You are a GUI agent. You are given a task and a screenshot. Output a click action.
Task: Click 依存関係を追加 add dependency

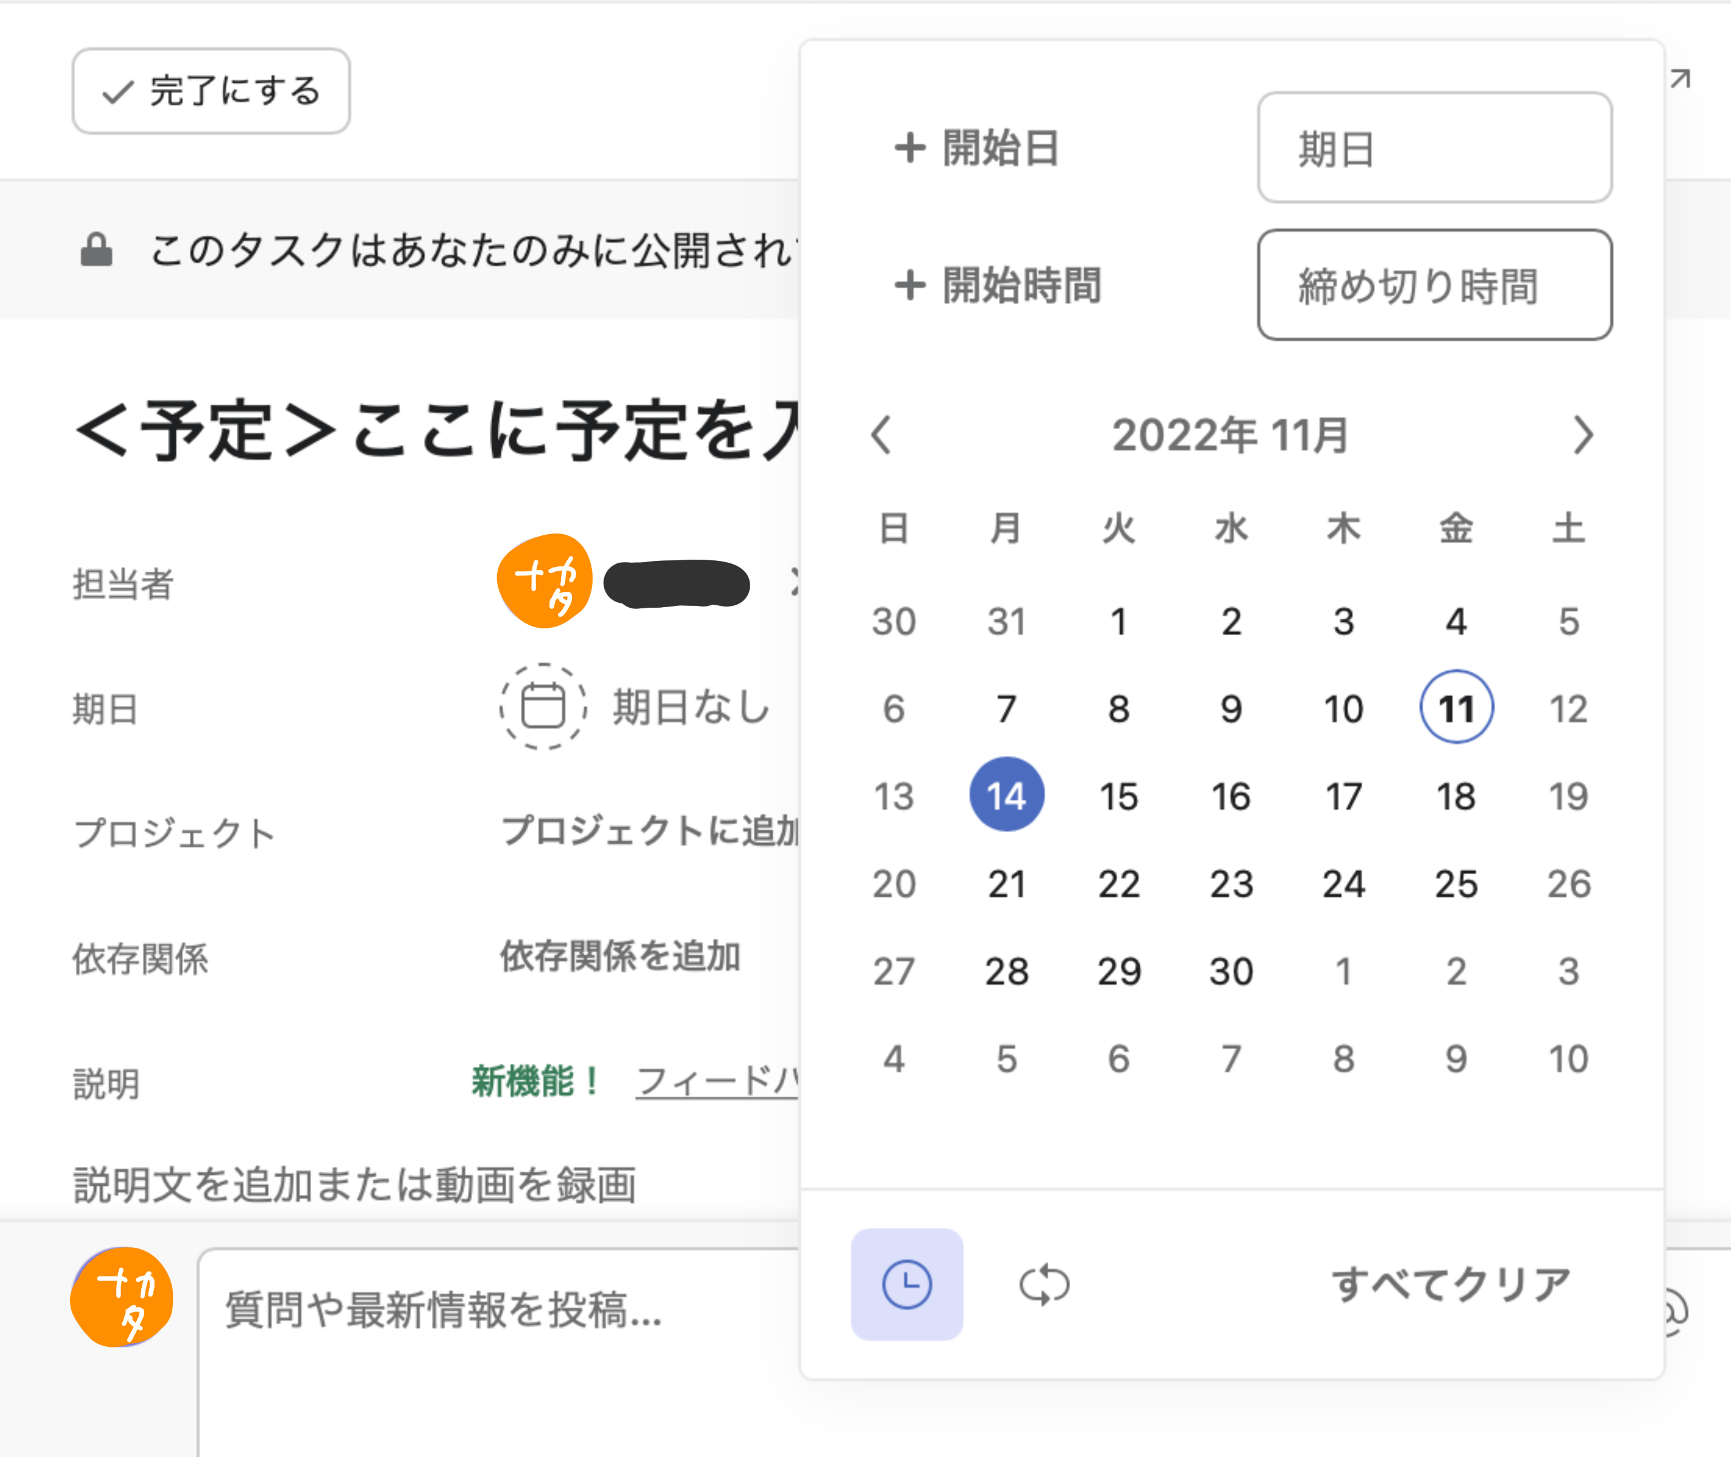[x=620, y=956]
